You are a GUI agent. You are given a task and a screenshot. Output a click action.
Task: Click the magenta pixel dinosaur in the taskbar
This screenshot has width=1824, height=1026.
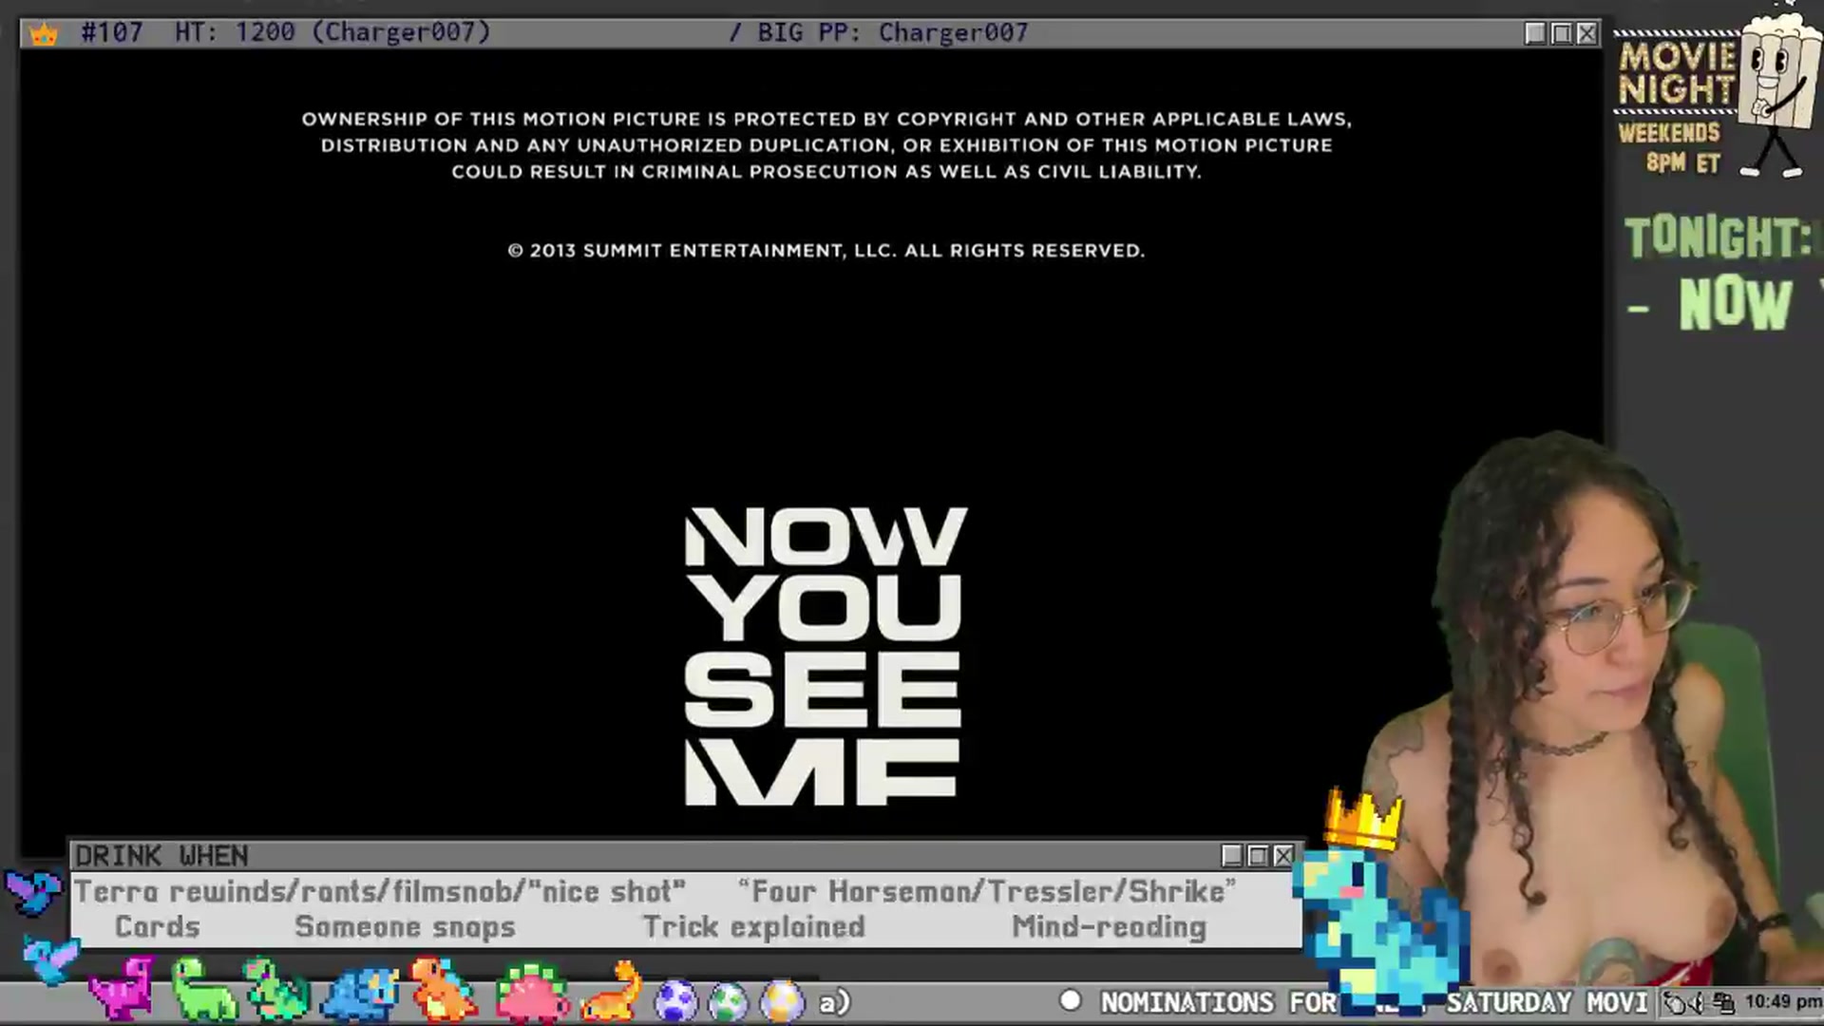[x=122, y=990]
